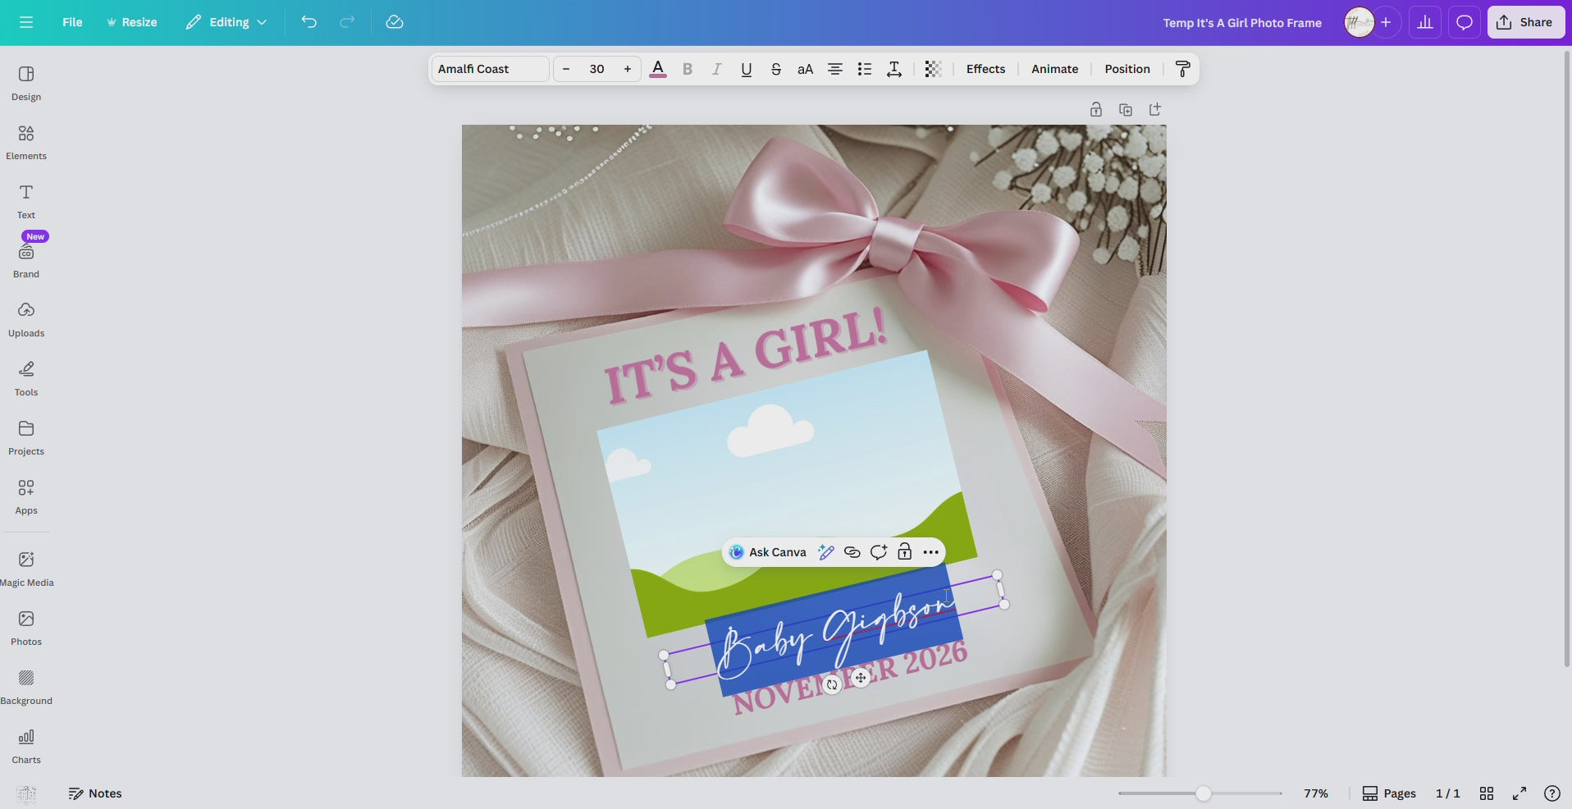The width and height of the screenshot is (1572, 809).
Task: Toggle bold formatting
Action: click(x=687, y=69)
